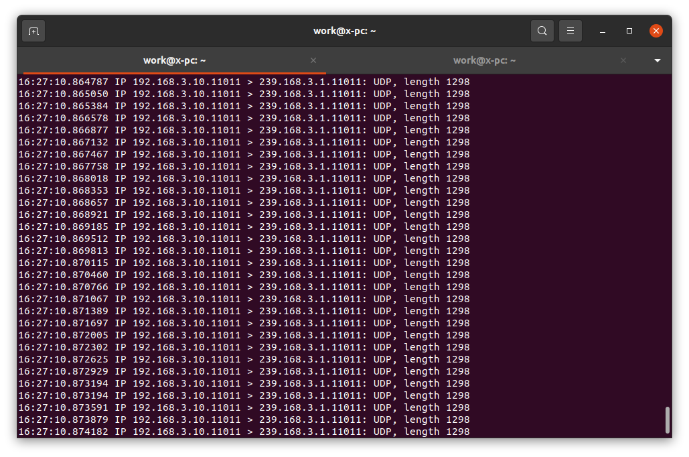Switch to the first work@x-pc tab
The image size is (689, 457).
[174, 60]
